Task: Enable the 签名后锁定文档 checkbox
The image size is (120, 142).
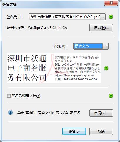Action: (x=9, y=96)
